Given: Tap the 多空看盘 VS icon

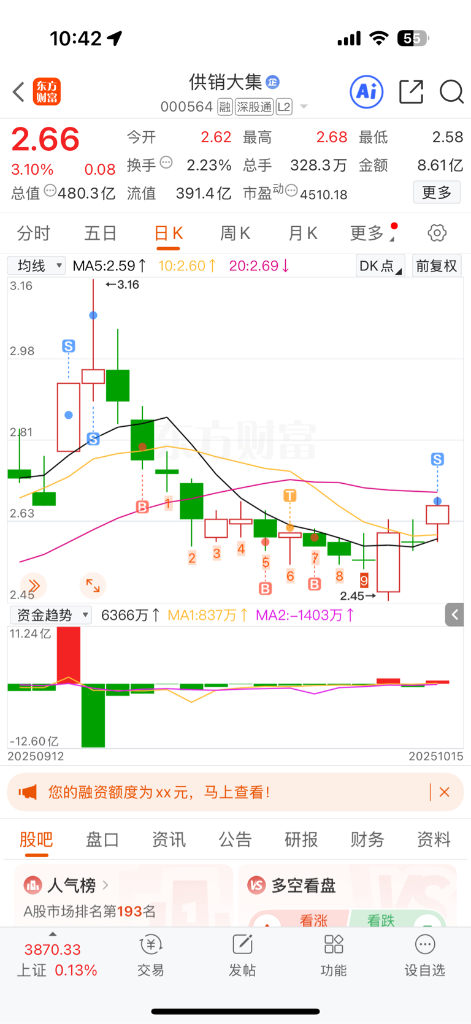Looking at the screenshot, I should [256, 885].
